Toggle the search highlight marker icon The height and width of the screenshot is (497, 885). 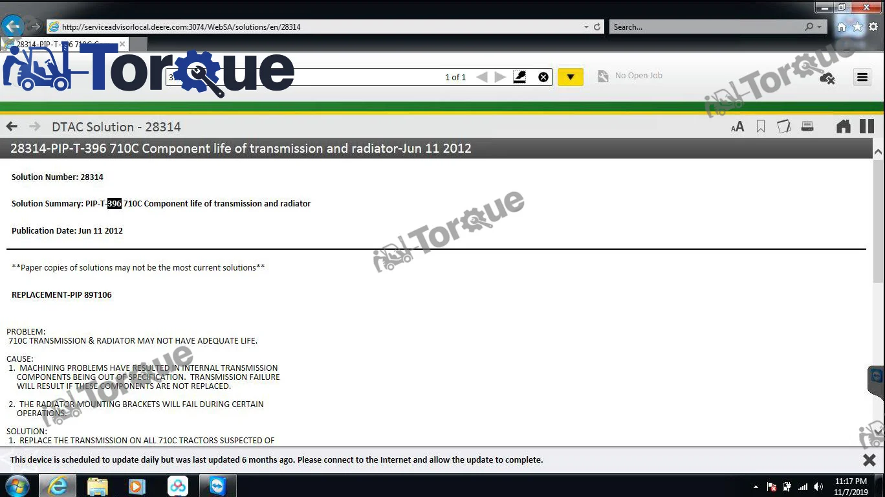point(519,77)
